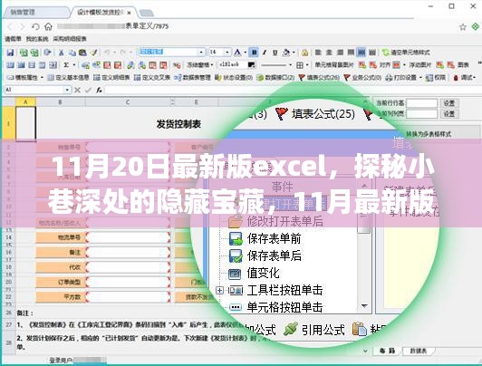Click the 引用公式 link icon

(x=313, y=330)
